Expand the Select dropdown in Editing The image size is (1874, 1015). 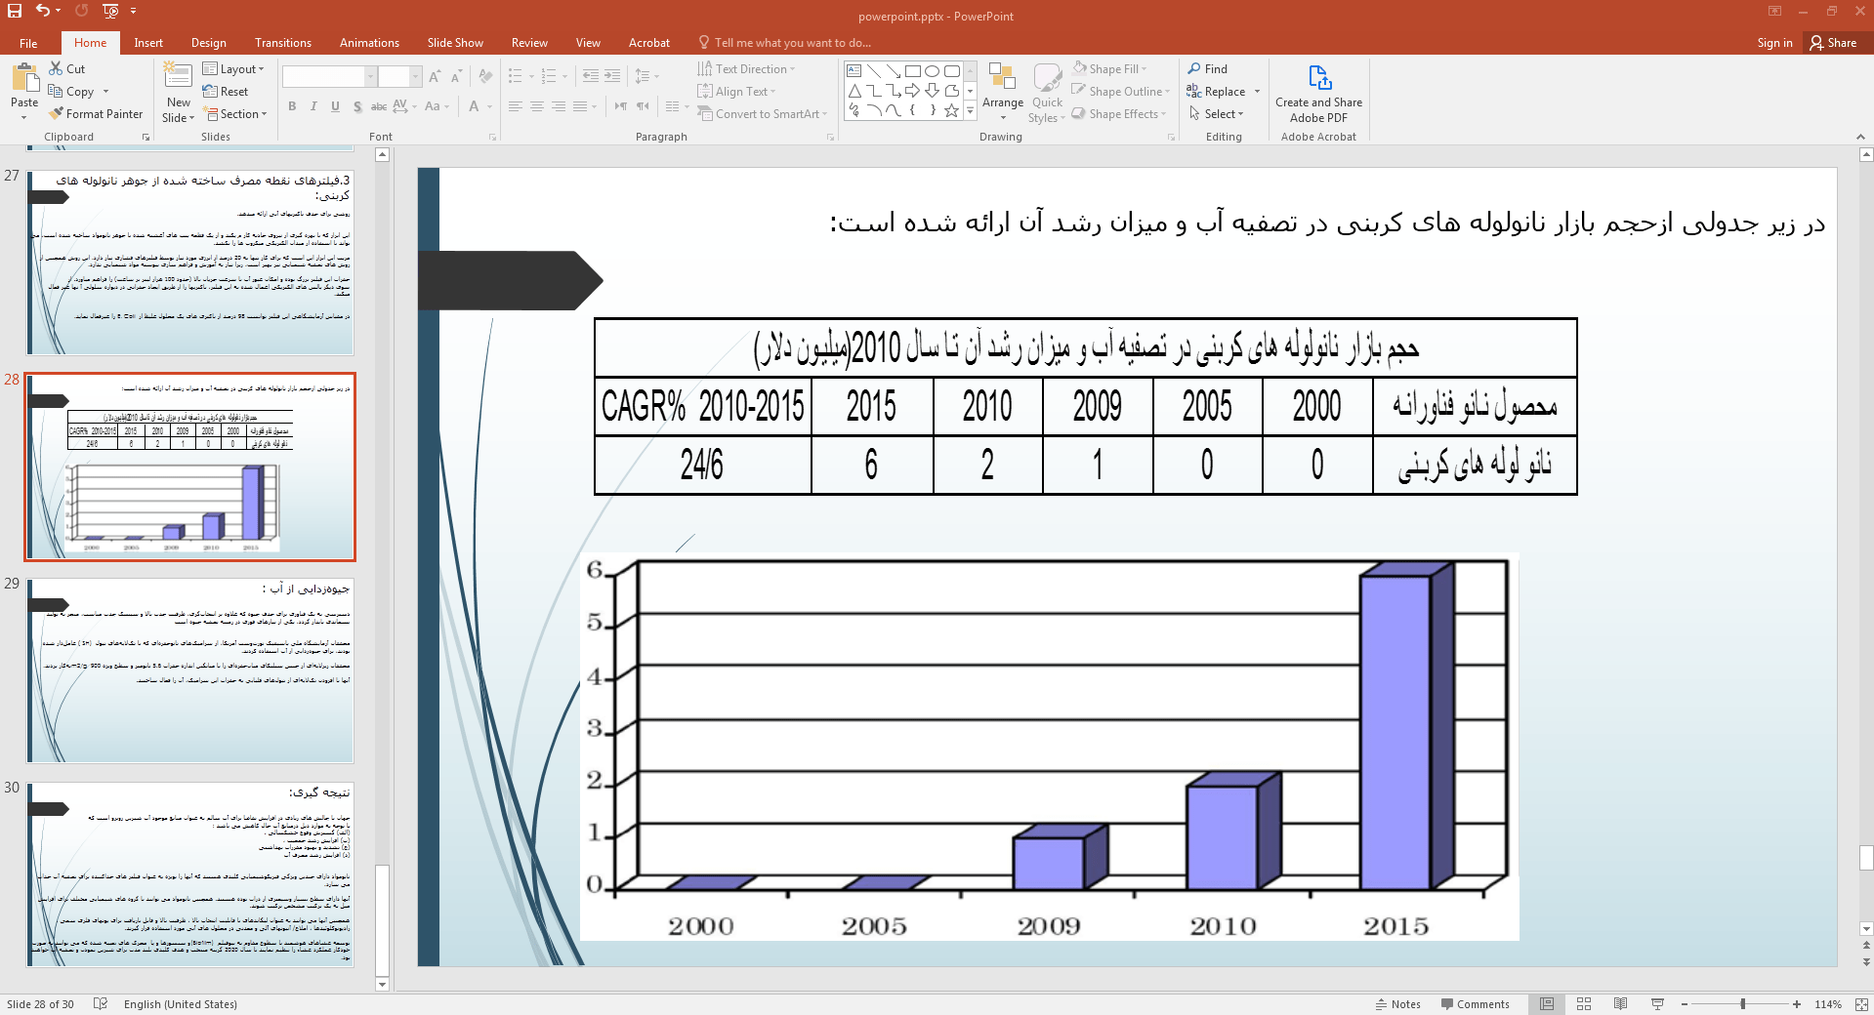[1217, 114]
